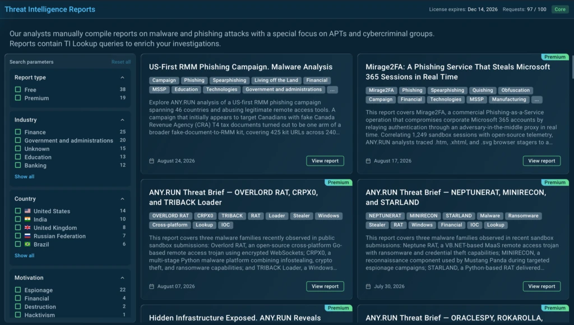The width and height of the screenshot is (574, 325).
Task: Click the India flag icon
Action: (27, 219)
